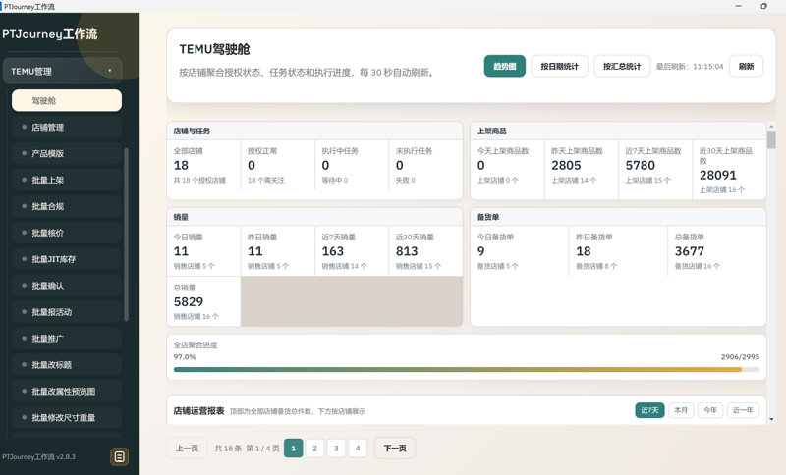The image size is (786, 475).
Task: Switch to 按日期统计 view
Action: [x=559, y=66]
